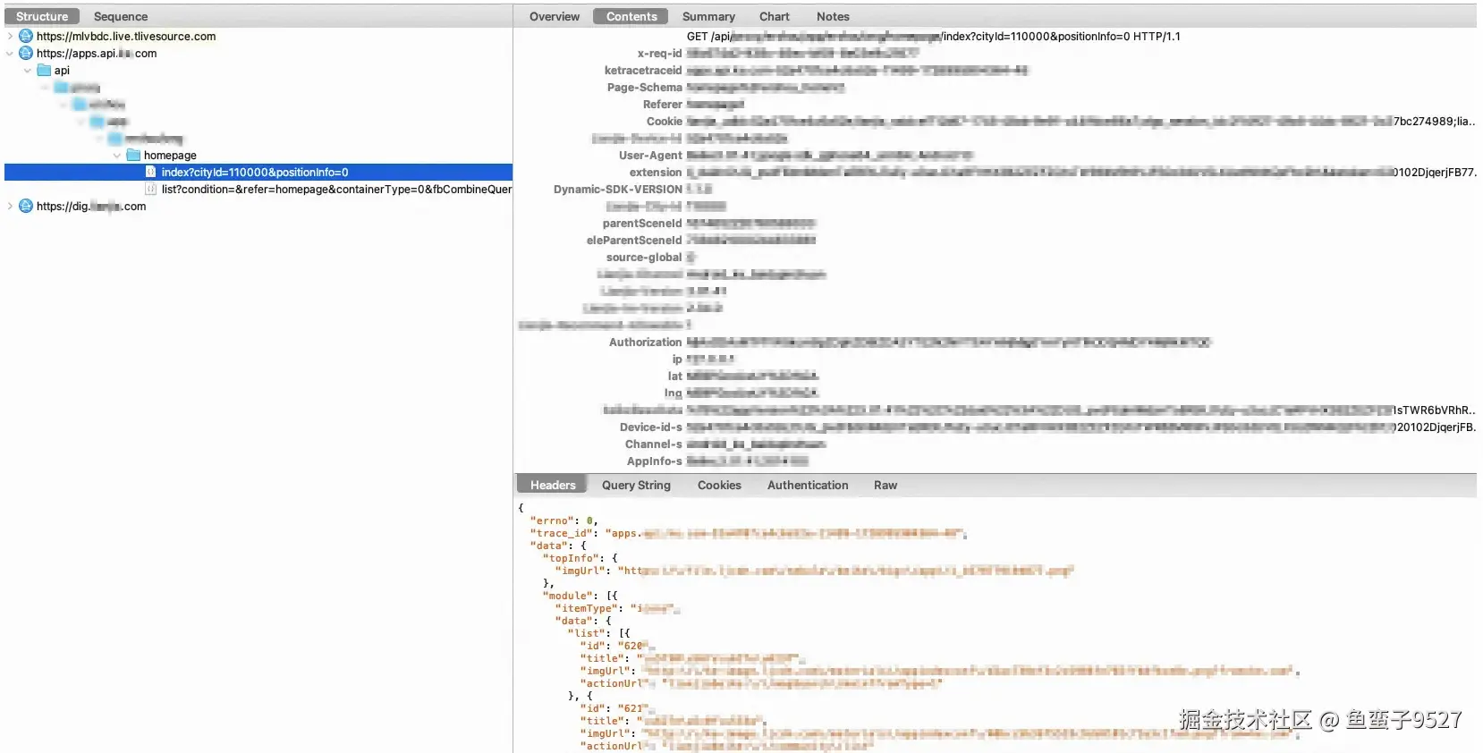Image resolution: width=1483 pixels, height=753 pixels.
Task: Click the api folder icon
Action: 44,71
